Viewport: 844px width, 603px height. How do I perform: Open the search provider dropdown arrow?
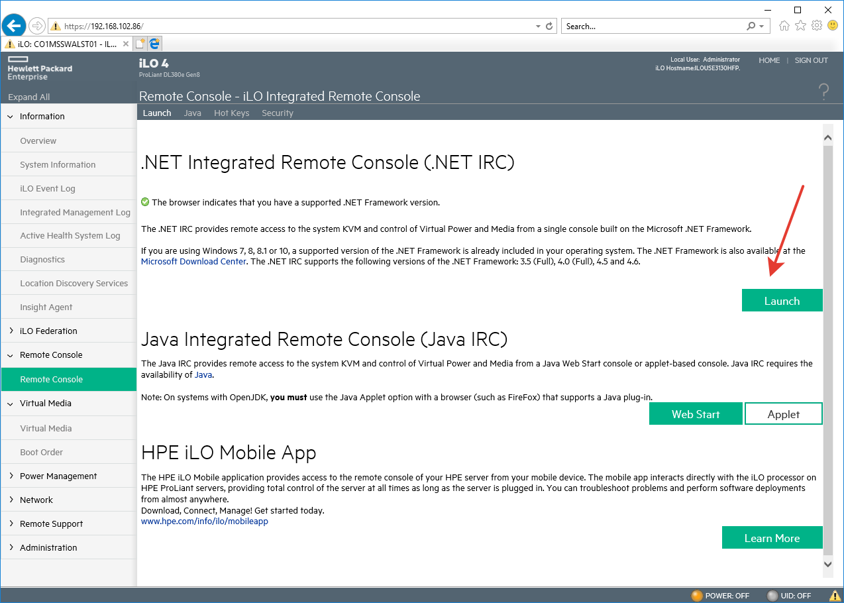(x=762, y=27)
